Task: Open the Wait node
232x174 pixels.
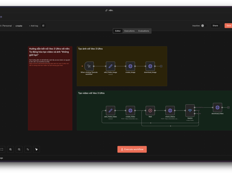Action: [x=150, y=110]
